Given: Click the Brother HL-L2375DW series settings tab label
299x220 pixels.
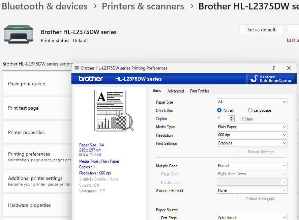Looking at the screenshot, I should tap(37, 64).
